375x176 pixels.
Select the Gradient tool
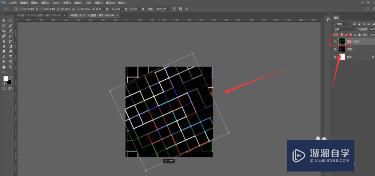tap(10, 46)
